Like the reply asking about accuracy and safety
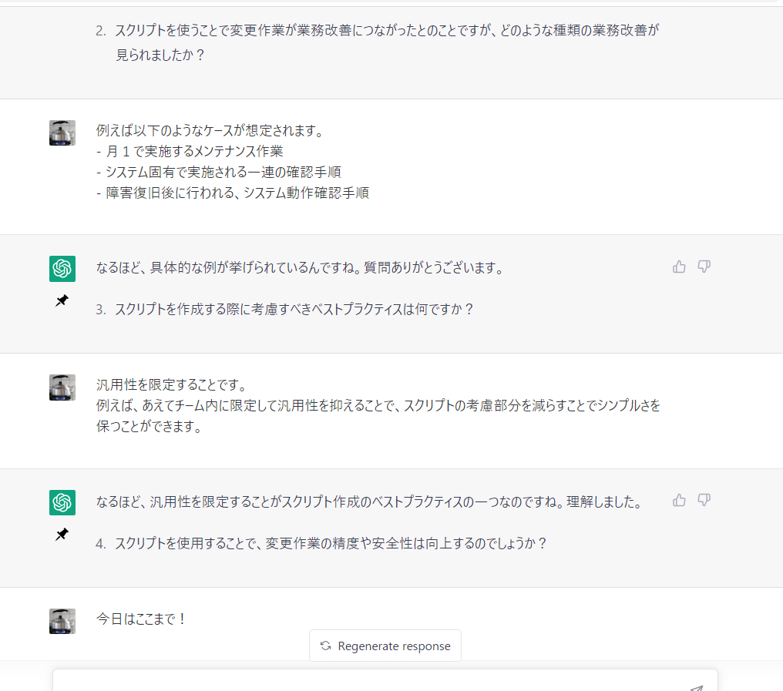The width and height of the screenshot is (783, 691). tap(679, 500)
